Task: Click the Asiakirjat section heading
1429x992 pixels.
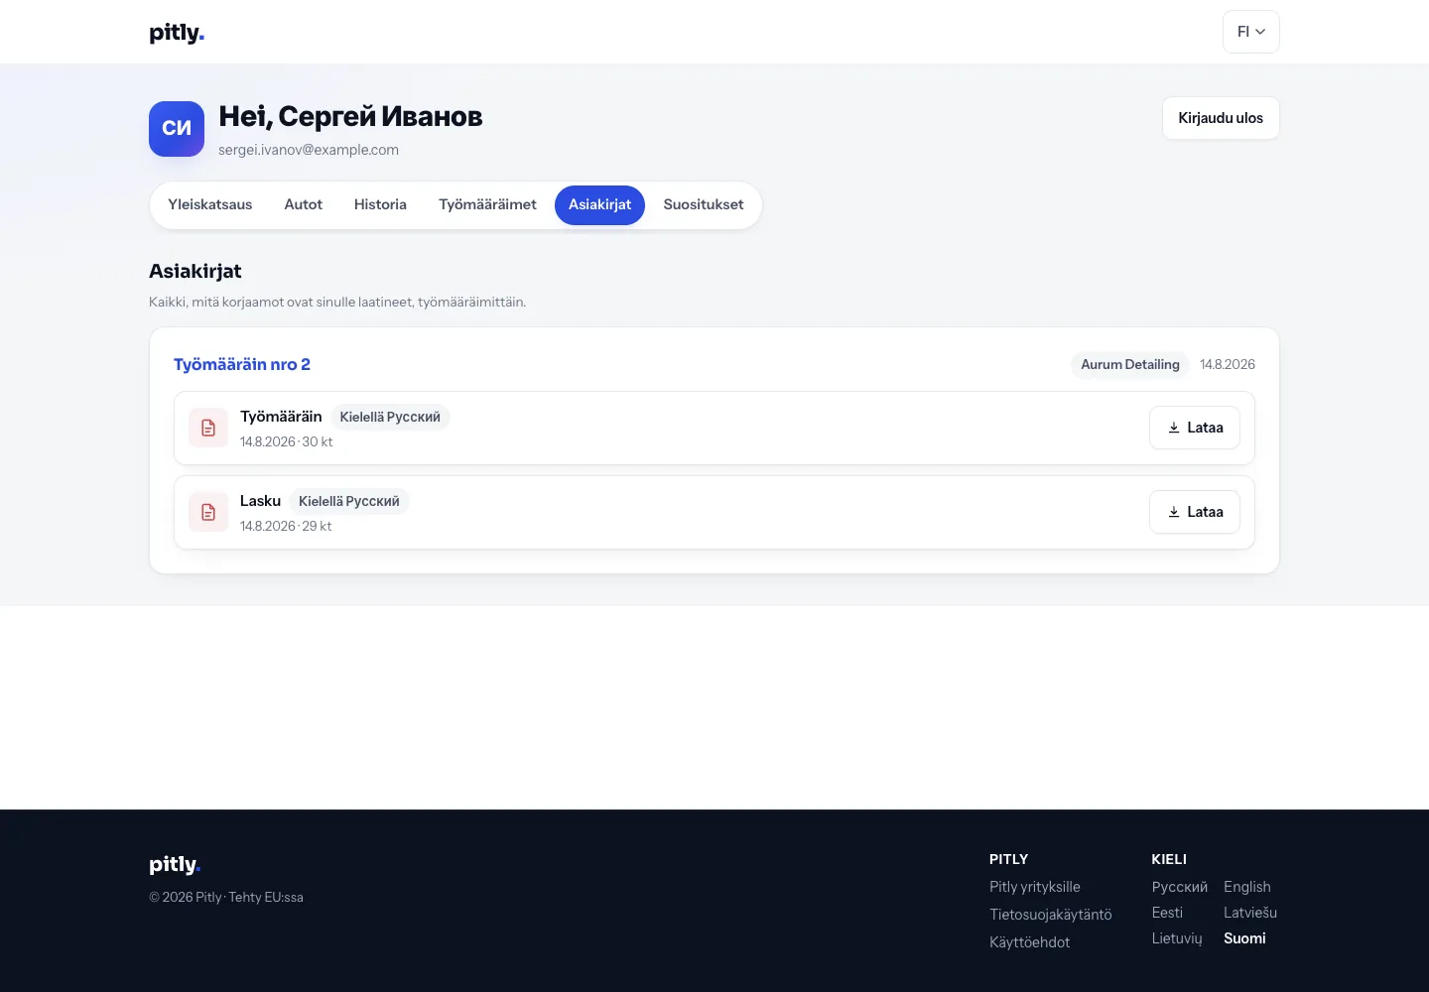Action: 195,272
